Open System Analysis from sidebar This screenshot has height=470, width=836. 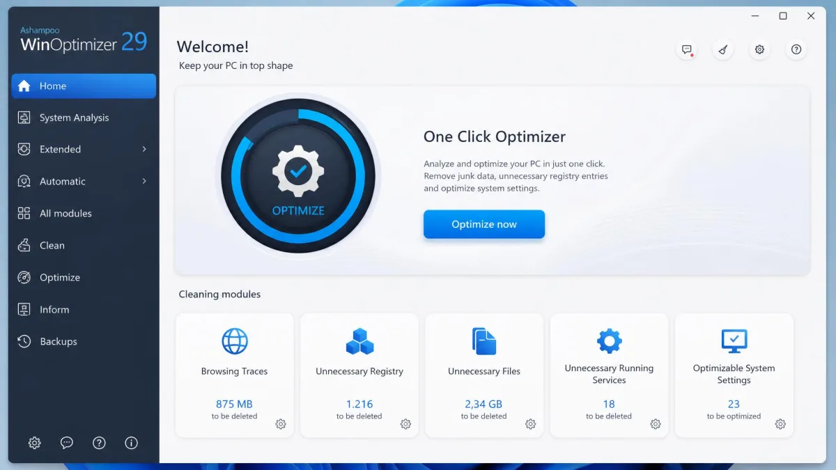click(x=84, y=118)
